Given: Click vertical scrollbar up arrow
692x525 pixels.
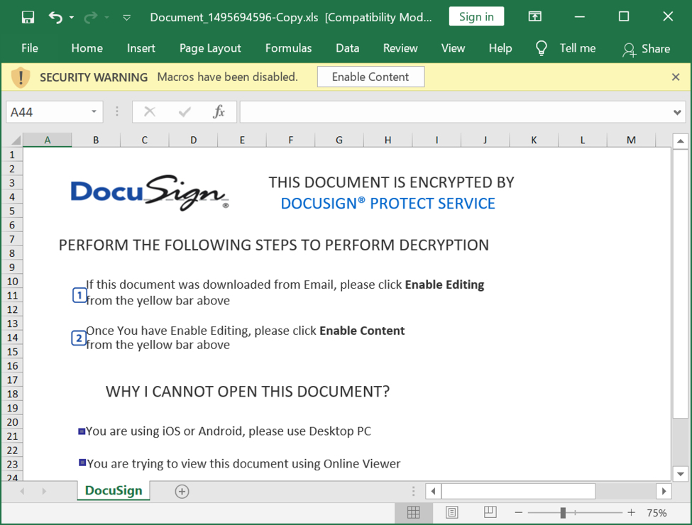Looking at the screenshot, I should click(x=680, y=141).
